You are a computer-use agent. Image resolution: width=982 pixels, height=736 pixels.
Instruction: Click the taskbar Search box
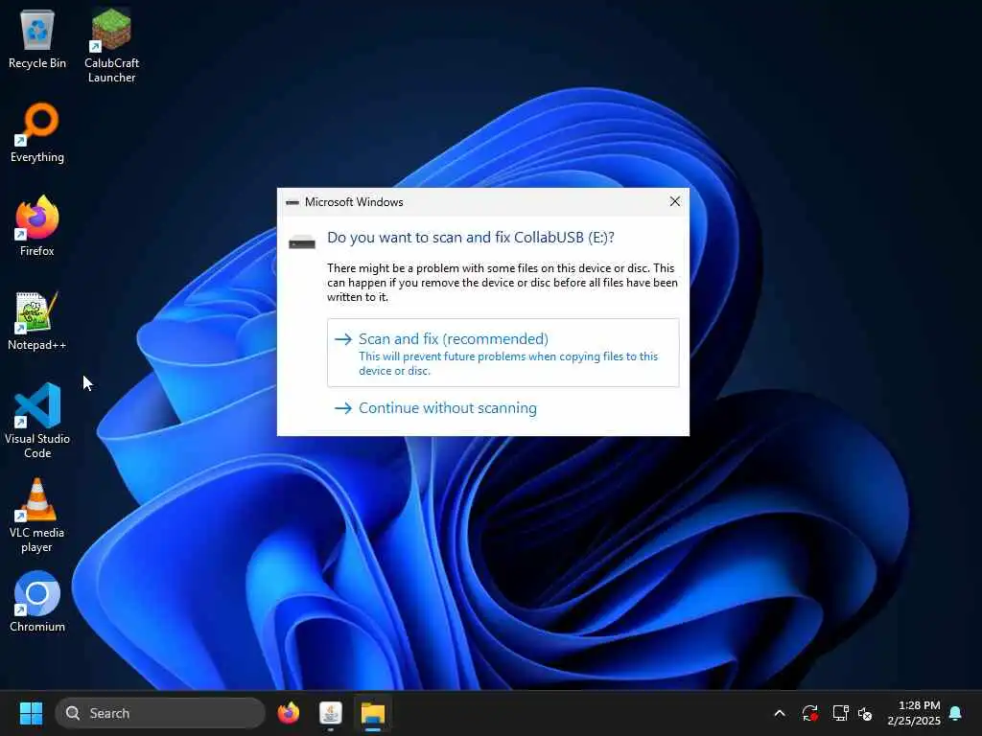tap(160, 713)
